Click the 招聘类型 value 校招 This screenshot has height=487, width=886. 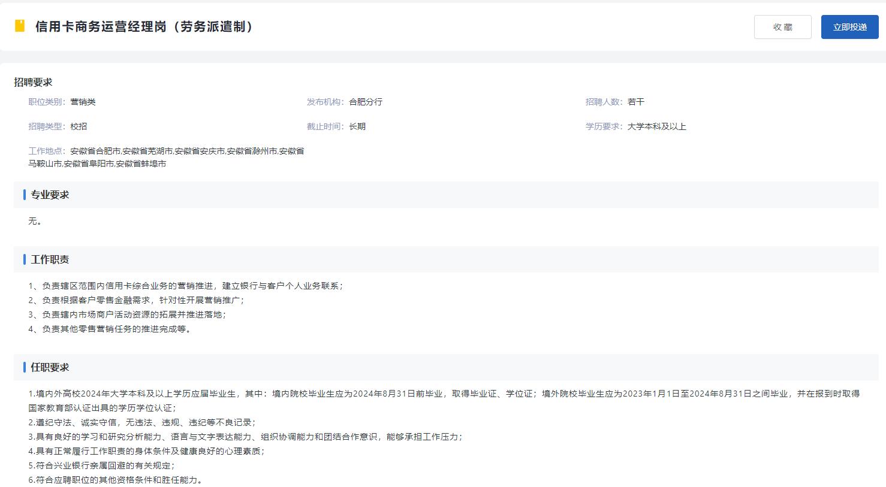click(79, 126)
